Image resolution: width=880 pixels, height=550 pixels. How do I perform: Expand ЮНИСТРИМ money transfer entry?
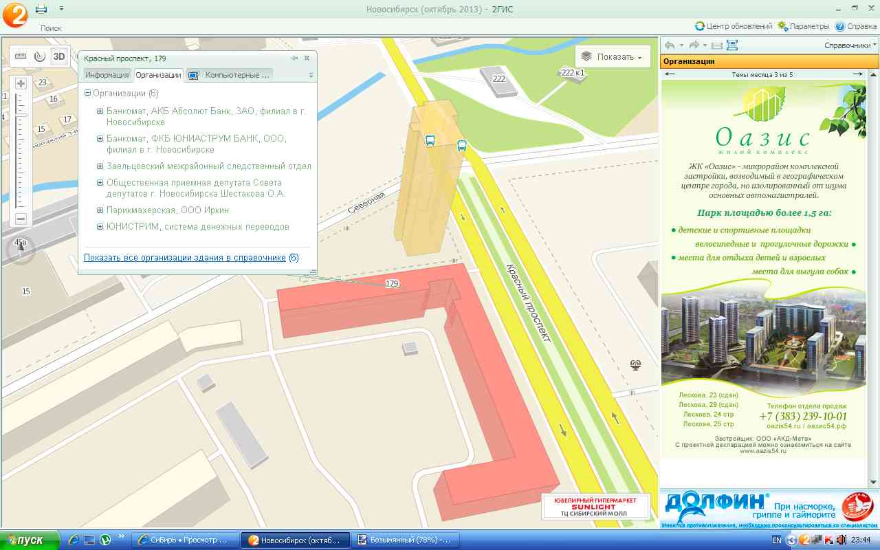tap(100, 227)
